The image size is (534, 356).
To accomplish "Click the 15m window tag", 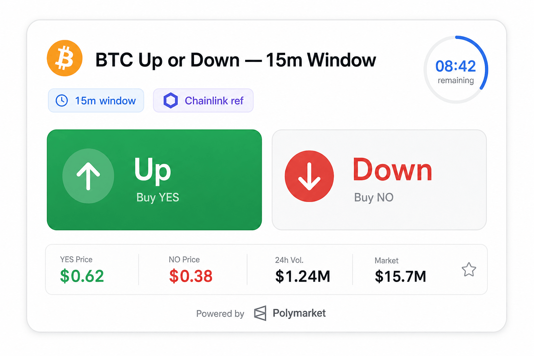I will (96, 100).
